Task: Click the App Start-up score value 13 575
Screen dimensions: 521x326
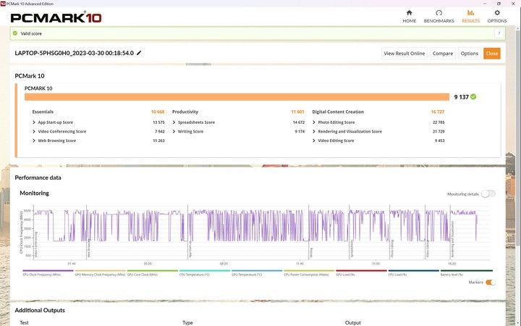Action: click(x=158, y=122)
